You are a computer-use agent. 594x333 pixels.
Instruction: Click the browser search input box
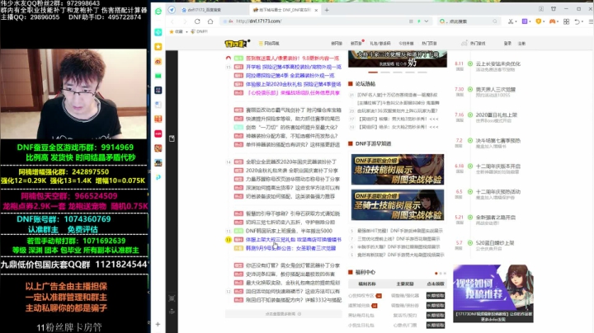pyautogui.click(x=469, y=21)
